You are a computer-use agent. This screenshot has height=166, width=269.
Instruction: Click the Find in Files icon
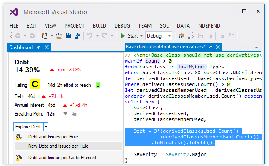tap(181, 36)
